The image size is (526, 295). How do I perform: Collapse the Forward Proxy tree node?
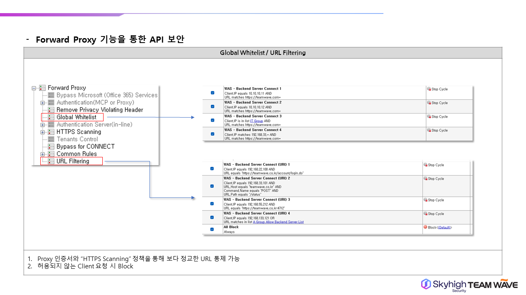(x=34, y=88)
